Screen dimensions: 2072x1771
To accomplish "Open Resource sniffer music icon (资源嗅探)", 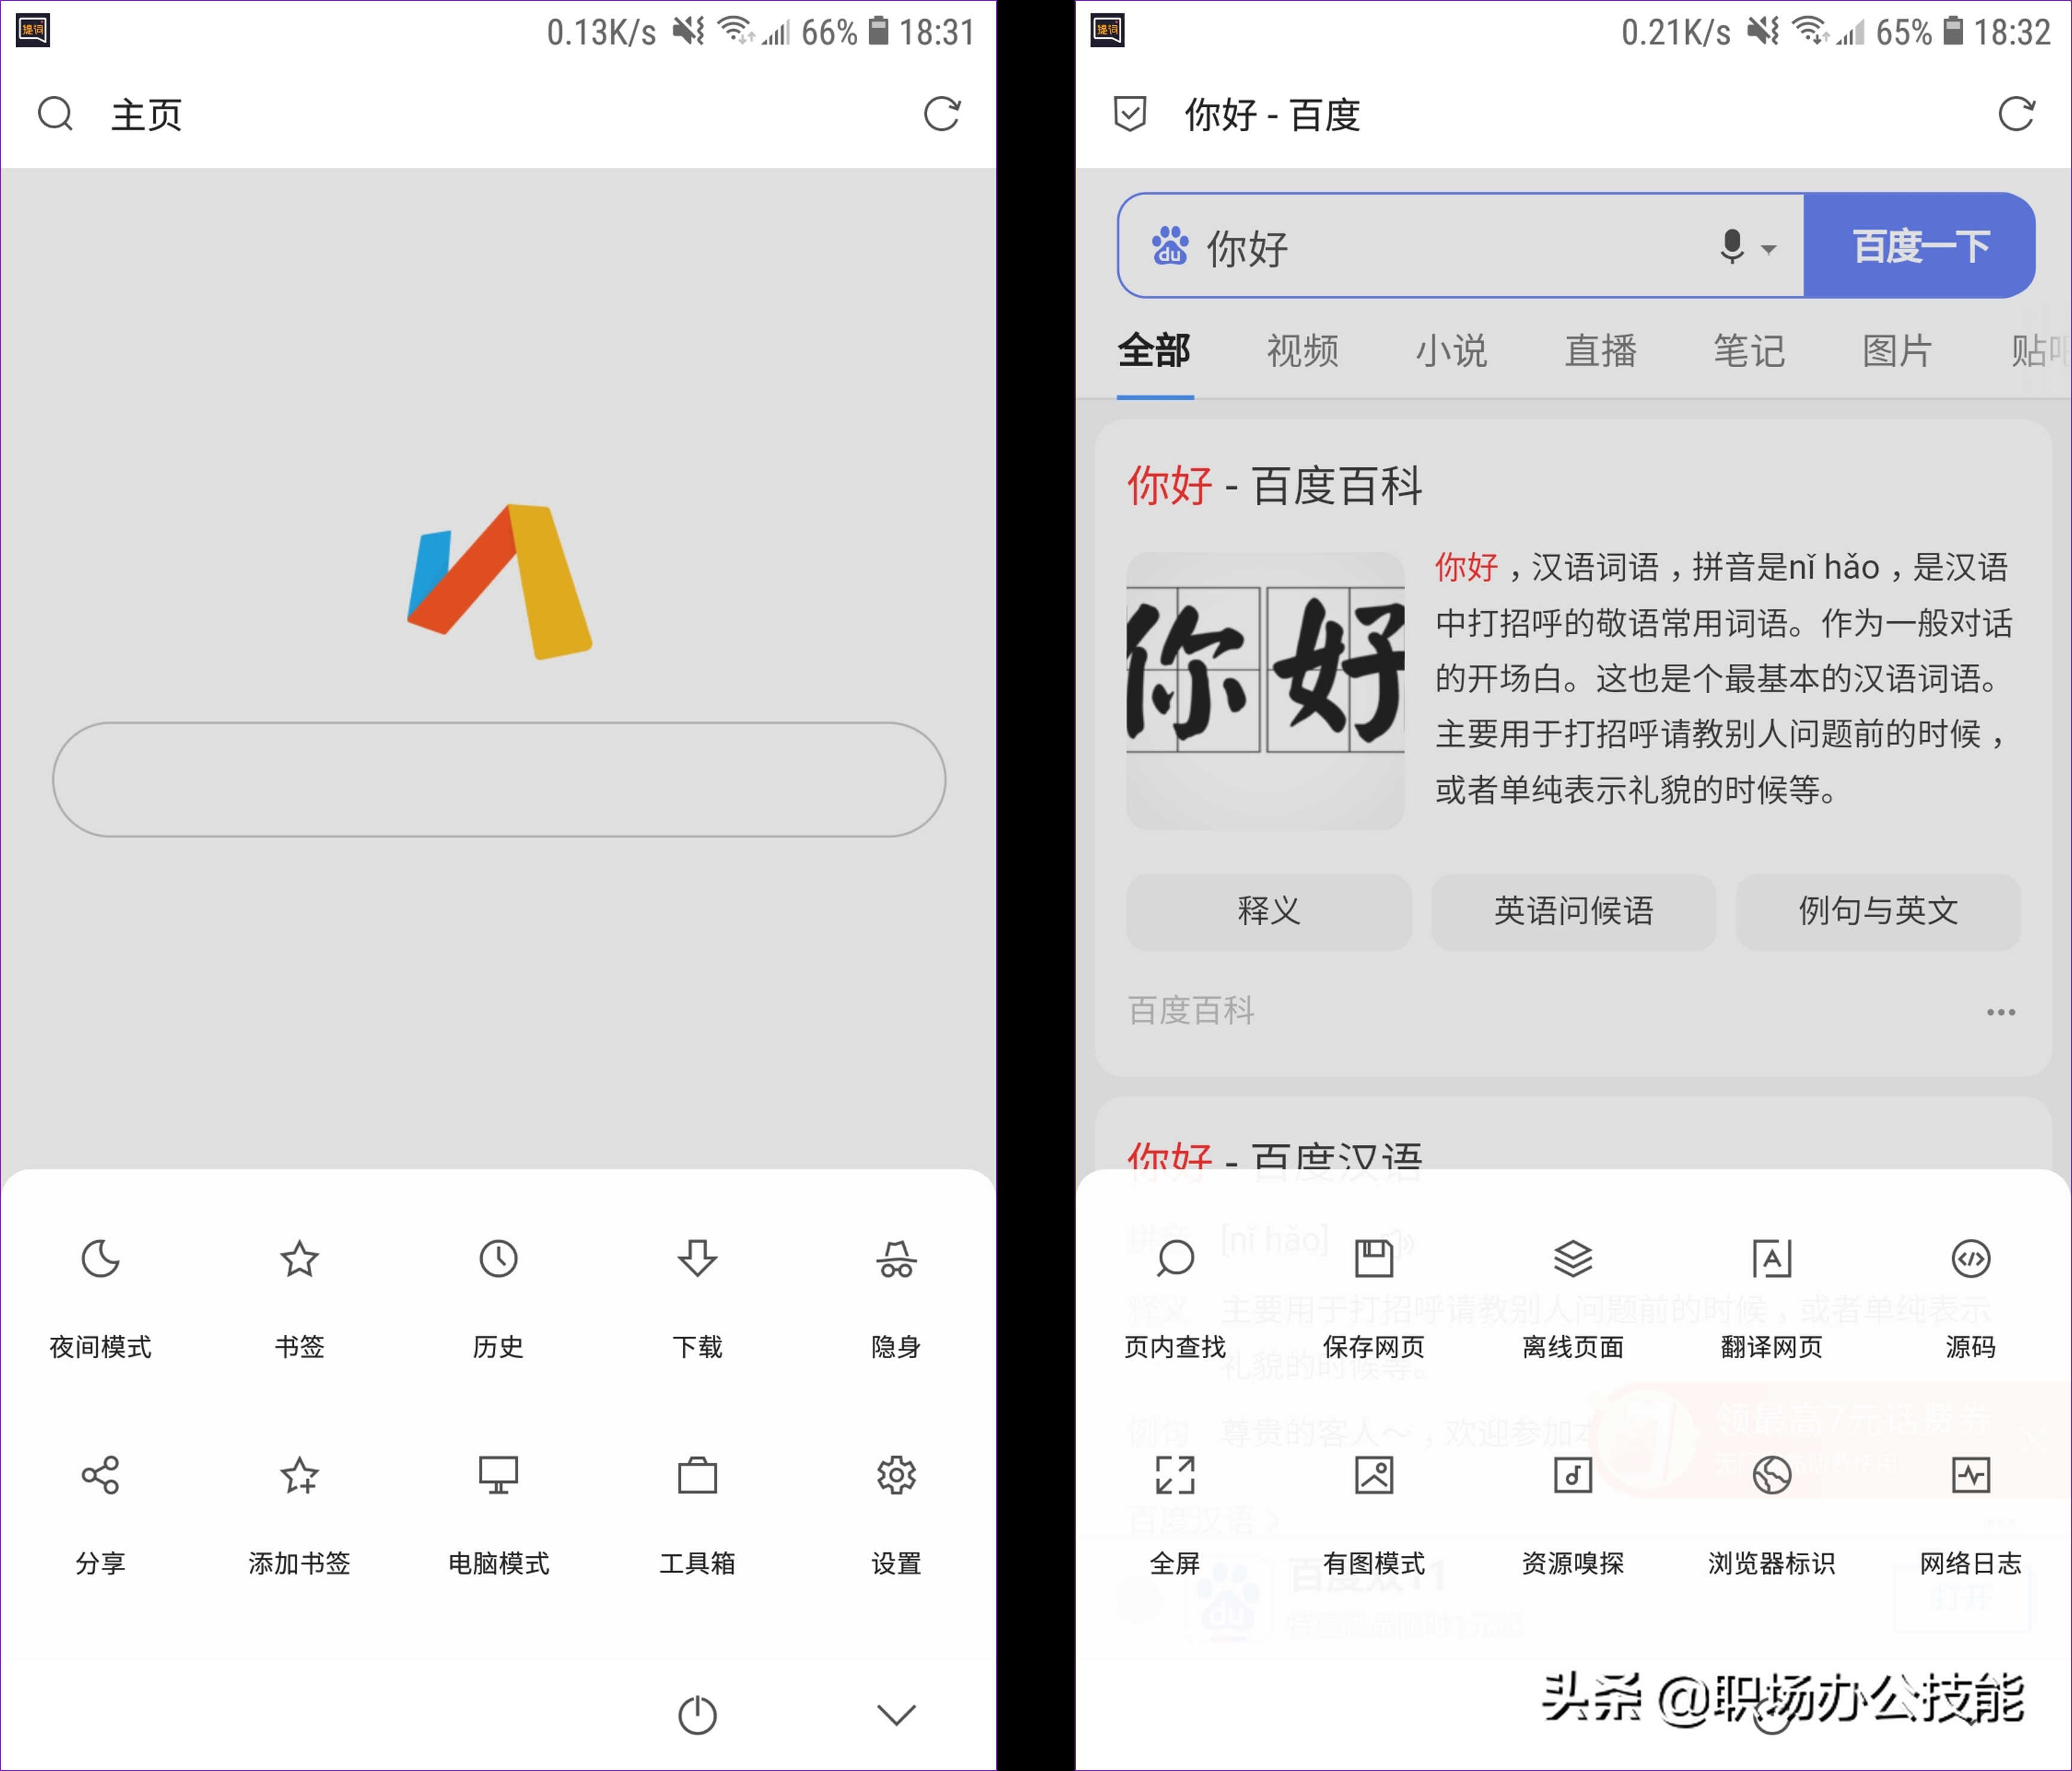I will click(x=1573, y=1475).
